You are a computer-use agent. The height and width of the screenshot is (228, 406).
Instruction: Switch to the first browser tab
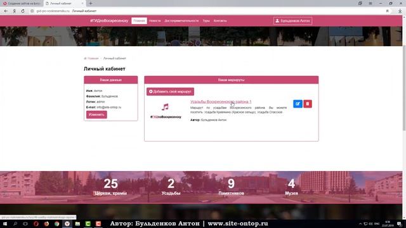(22, 3)
